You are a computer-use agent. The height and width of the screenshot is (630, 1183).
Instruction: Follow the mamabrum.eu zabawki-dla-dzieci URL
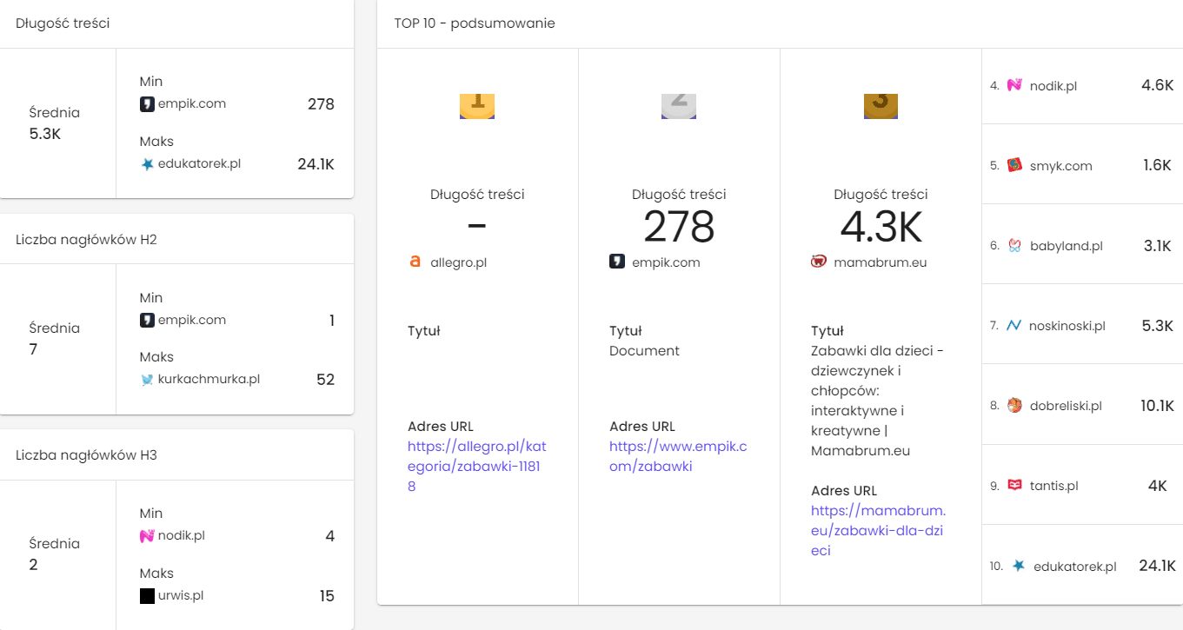coord(879,530)
